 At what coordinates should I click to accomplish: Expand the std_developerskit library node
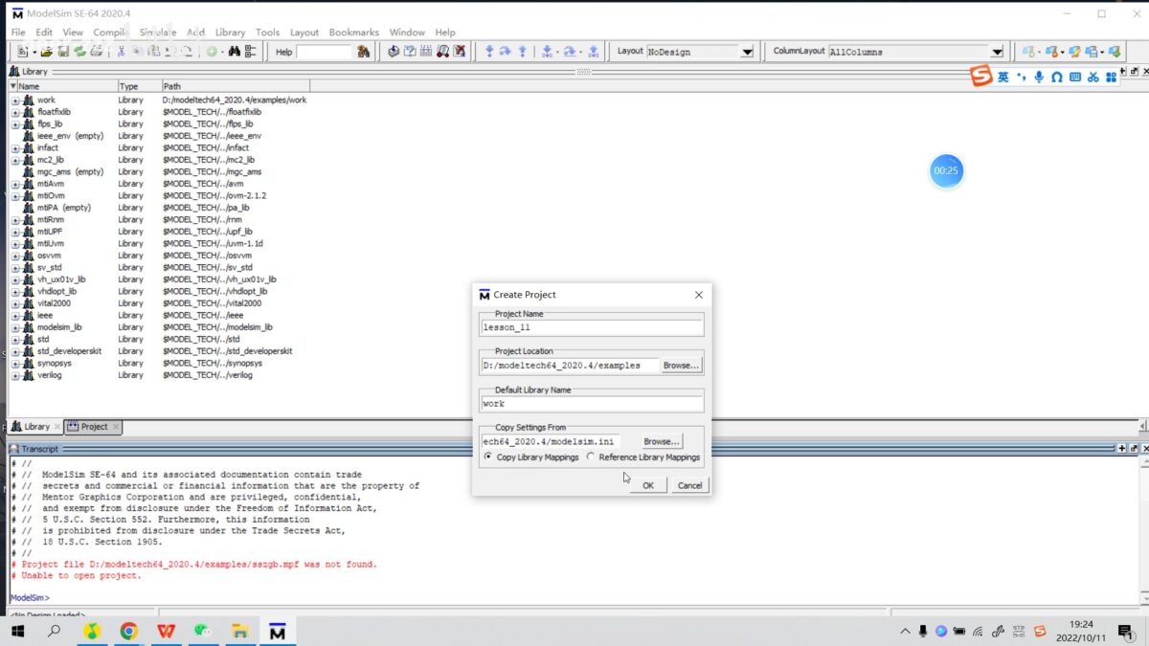[x=15, y=351]
